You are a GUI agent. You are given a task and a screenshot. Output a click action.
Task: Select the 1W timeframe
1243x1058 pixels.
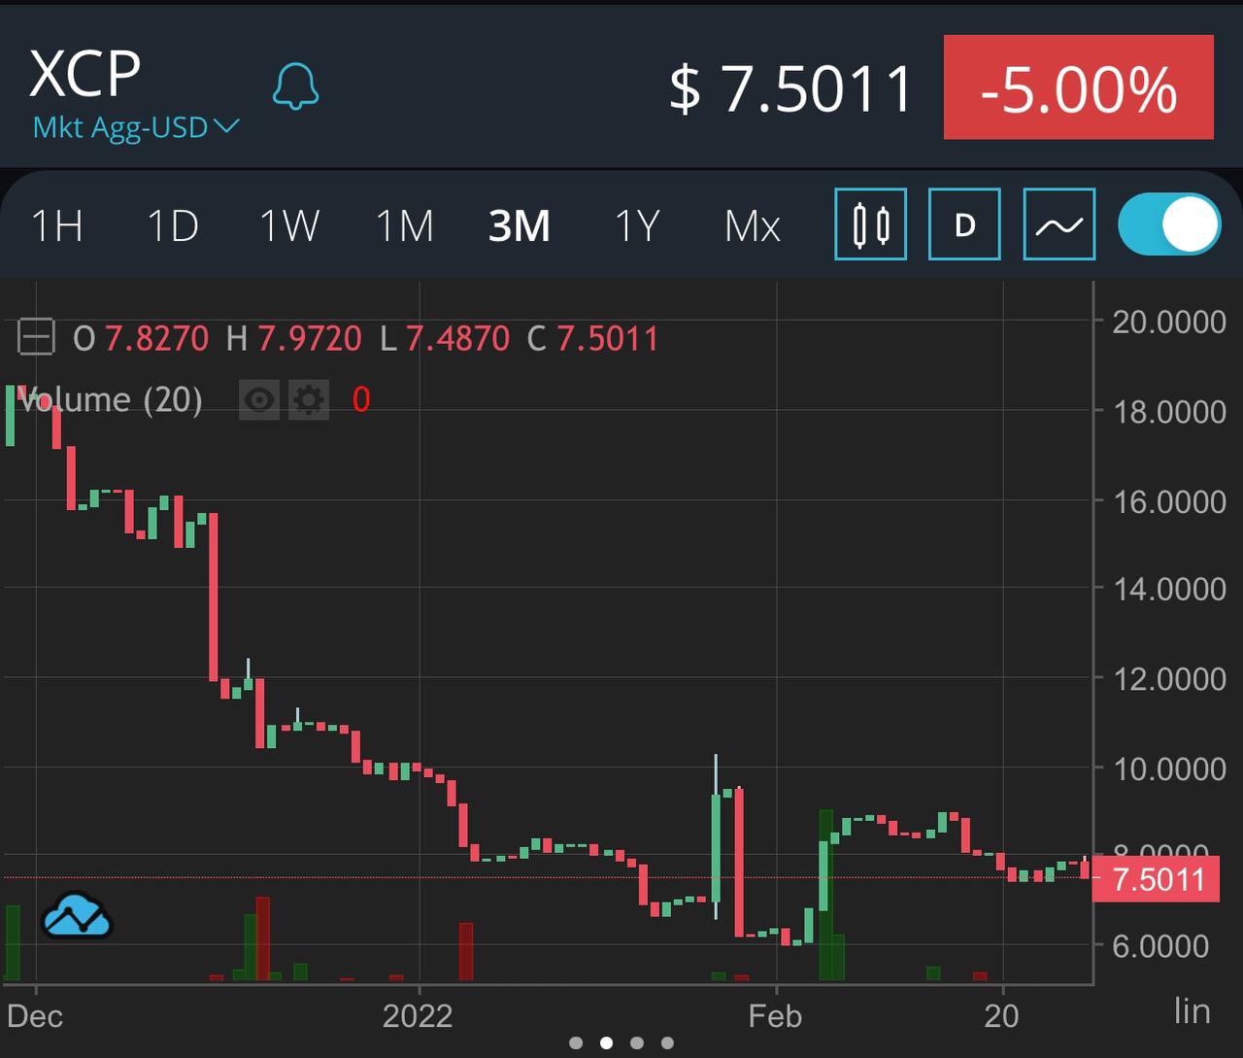coord(289,226)
